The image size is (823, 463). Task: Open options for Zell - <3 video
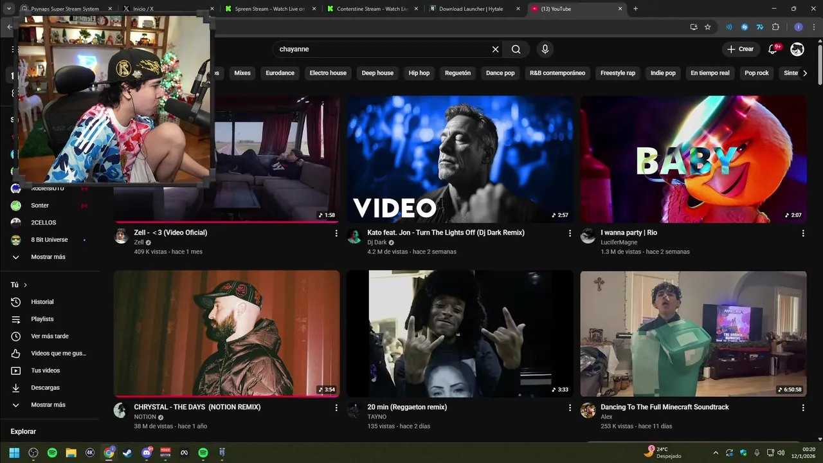click(336, 233)
